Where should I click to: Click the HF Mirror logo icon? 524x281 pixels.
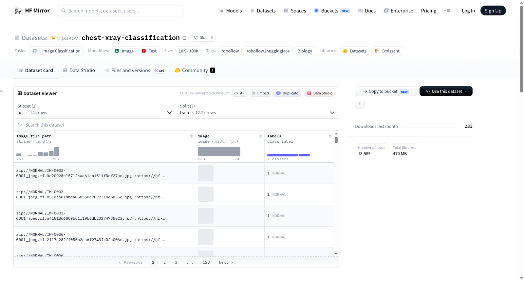[18, 11]
